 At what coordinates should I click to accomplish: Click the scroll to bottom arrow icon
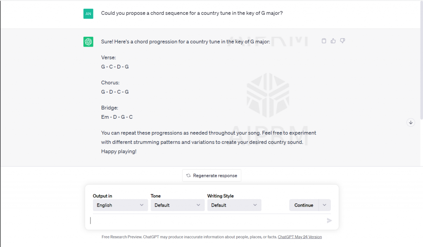coord(411,122)
